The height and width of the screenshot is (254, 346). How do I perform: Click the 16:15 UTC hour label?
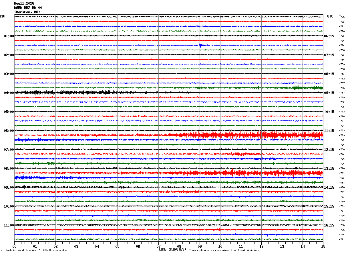click(329, 225)
